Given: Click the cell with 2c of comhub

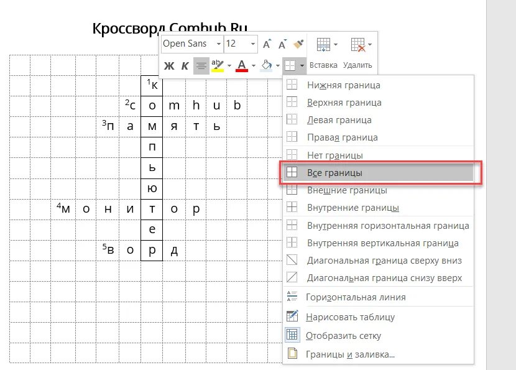Looking at the screenshot, I should pyautogui.click(x=130, y=106).
